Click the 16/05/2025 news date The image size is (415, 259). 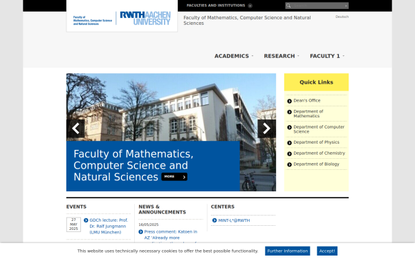point(149,224)
